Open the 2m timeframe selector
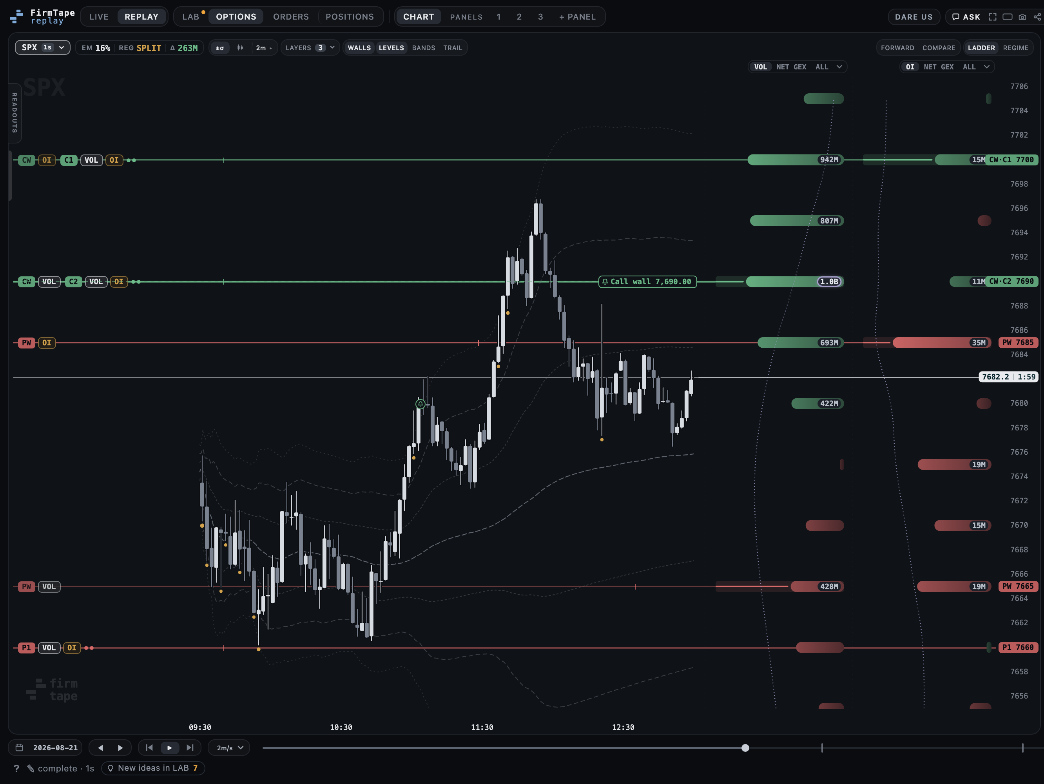1044x784 pixels. click(x=264, y=48)
